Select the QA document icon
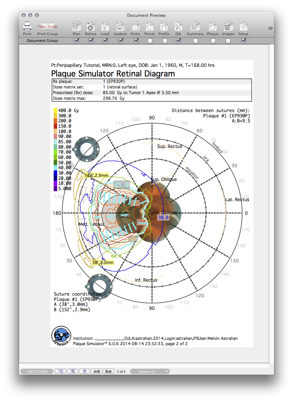The height and width of the screenshot is (401, 293). pos(178,26)
